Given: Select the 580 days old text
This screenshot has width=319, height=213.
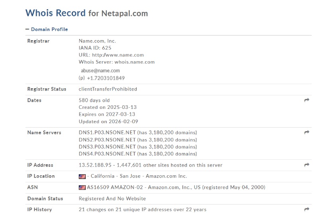Looking at the screenshot, I should [x=94, y=100].
